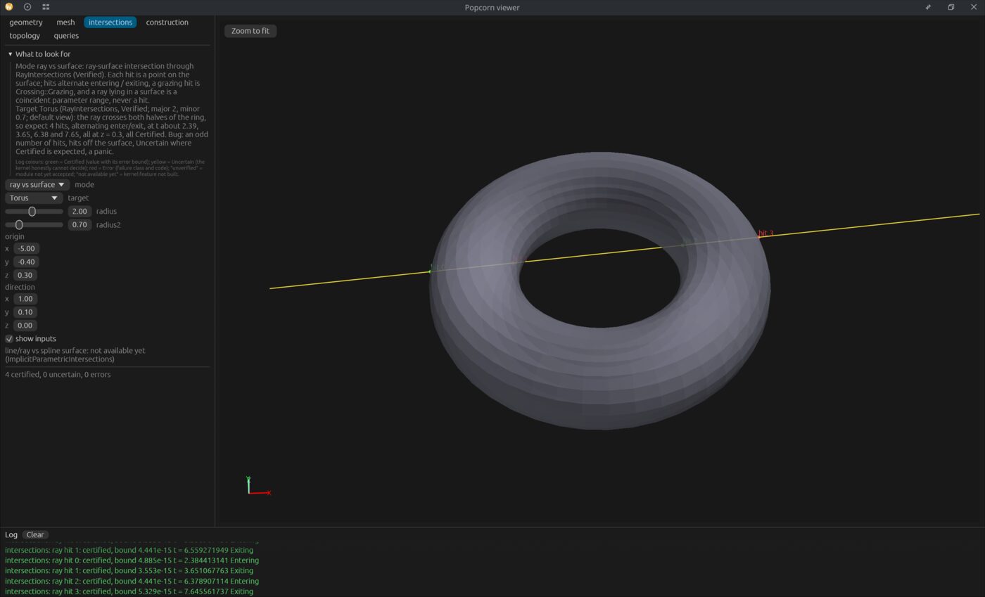Click the grid layout icon in the title bar
The image size is (985, 597).
tap(46, 7)
